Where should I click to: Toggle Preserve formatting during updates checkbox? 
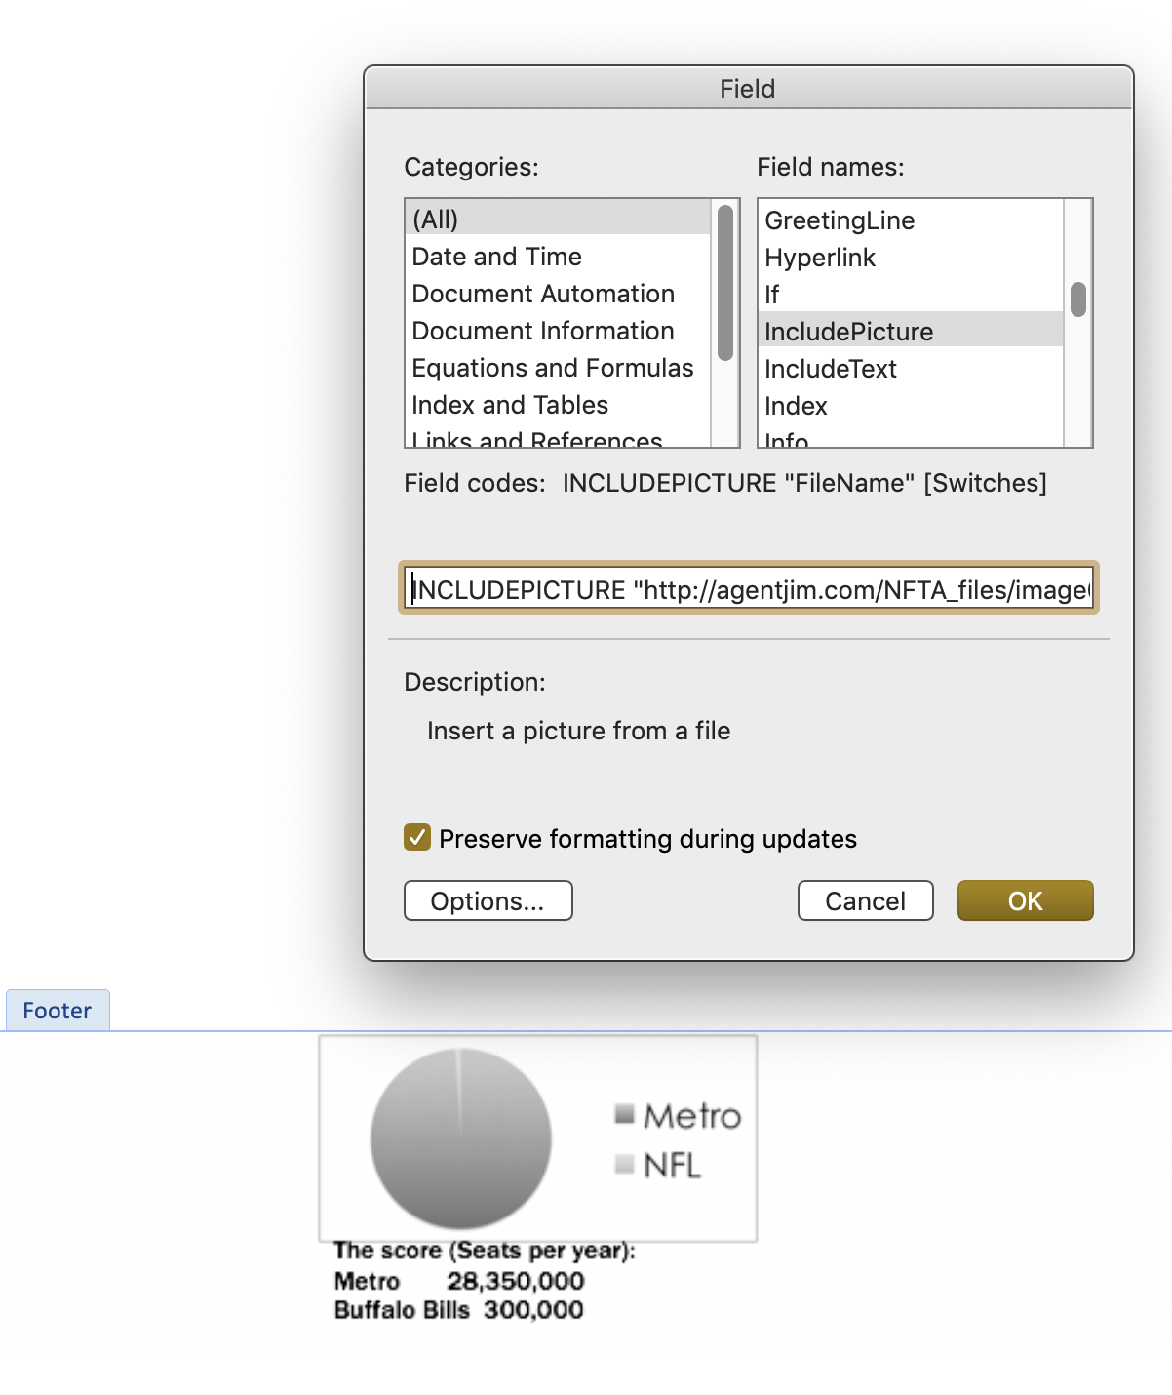(x=417, y=837)
